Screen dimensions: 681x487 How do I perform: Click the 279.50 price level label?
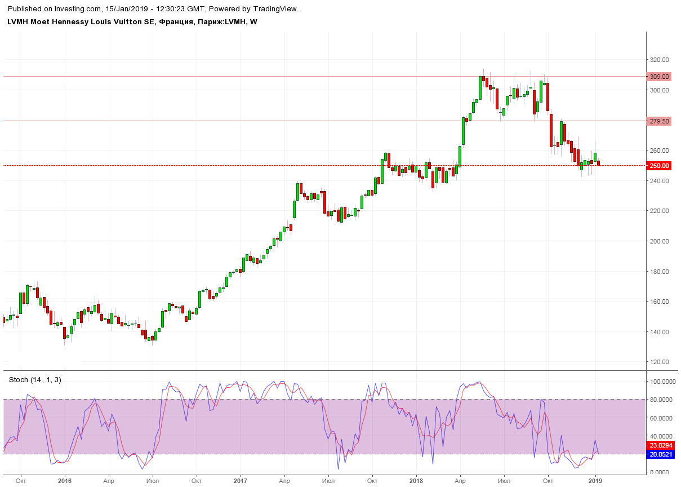(660, 121)
